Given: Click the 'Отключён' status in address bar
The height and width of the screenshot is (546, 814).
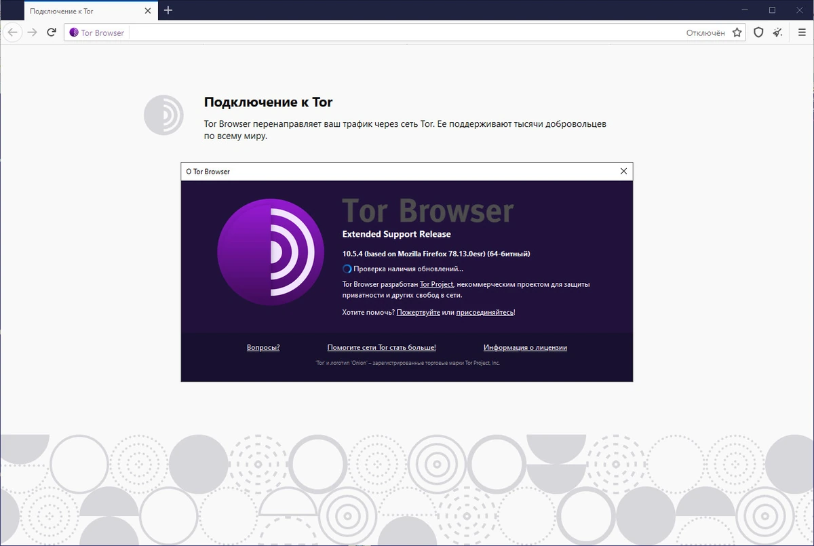Looking at the screenshot, I should [705, 33].
